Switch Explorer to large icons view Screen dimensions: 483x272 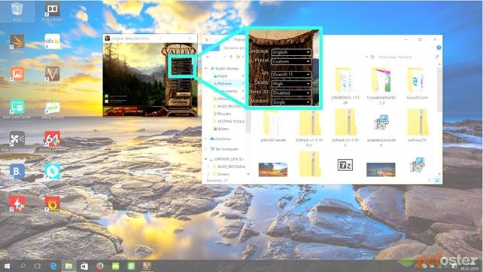pyautogui.click(x=437, y=180)
